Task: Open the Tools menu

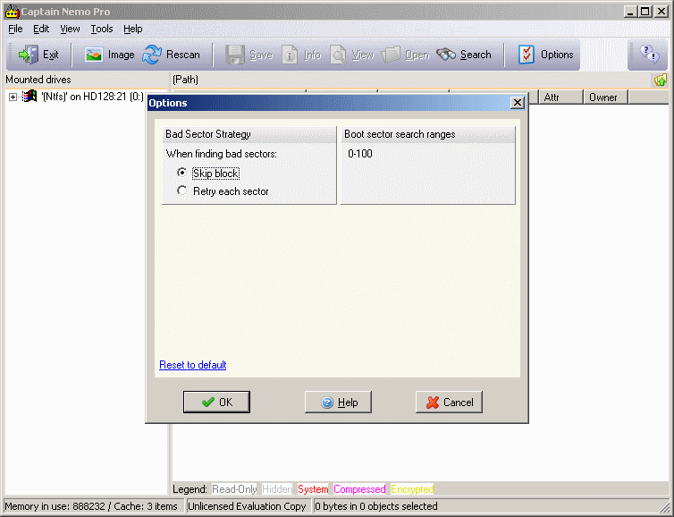Action: (x=102, y=29)
